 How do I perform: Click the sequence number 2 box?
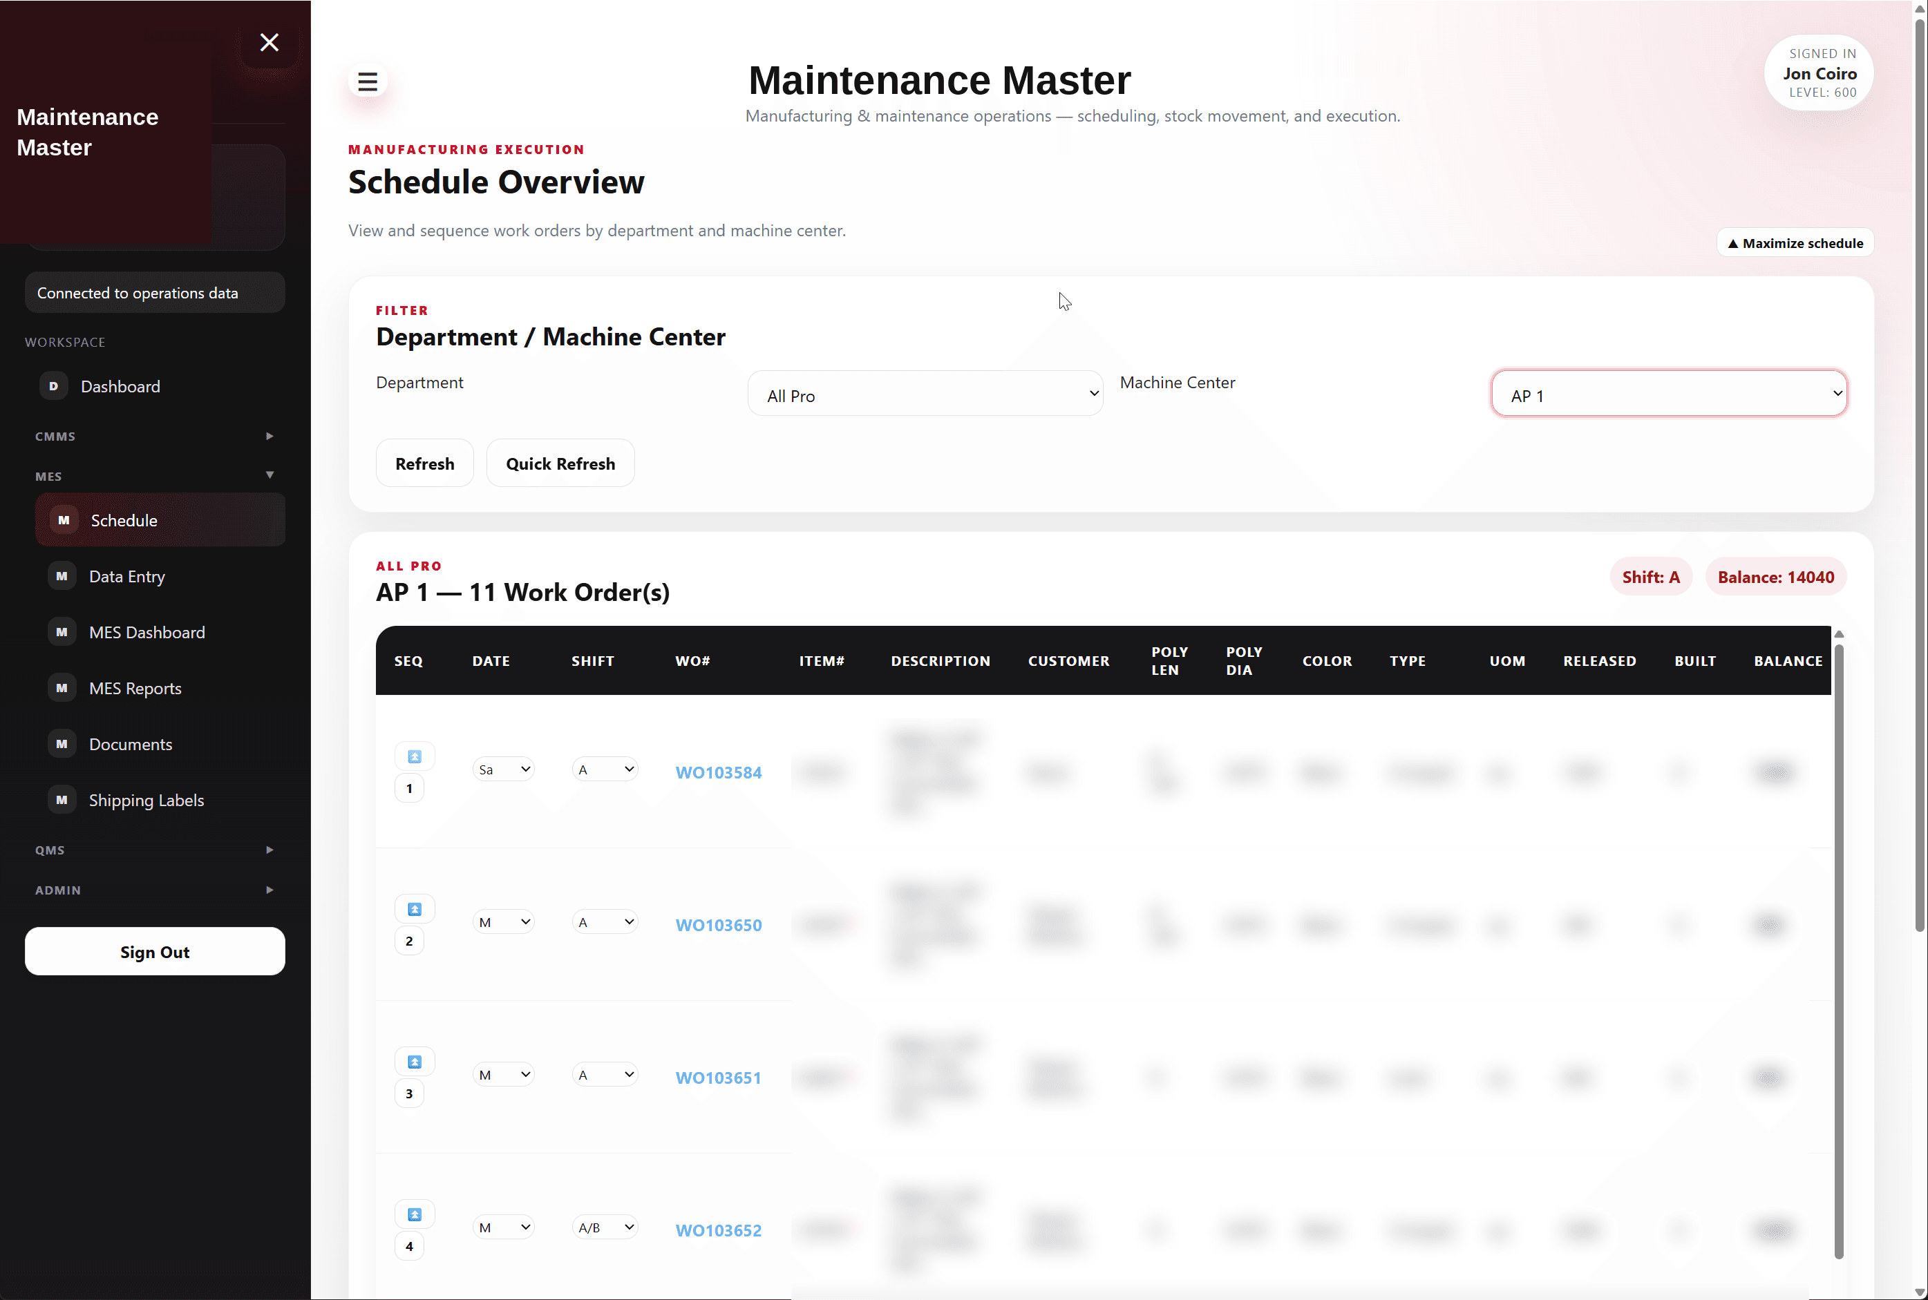click(x=409, y=941)
